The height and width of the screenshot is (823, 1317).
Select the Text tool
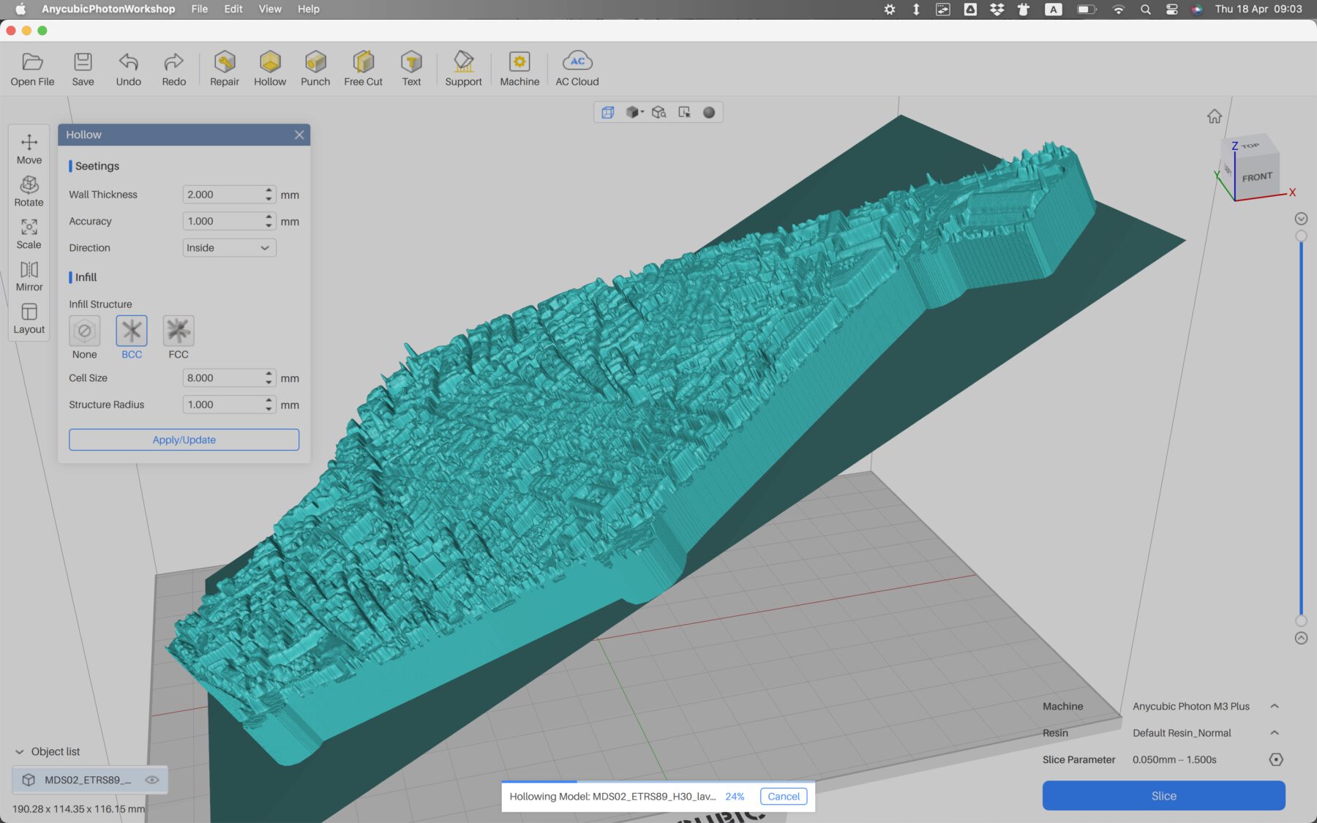tap(411, 69)
